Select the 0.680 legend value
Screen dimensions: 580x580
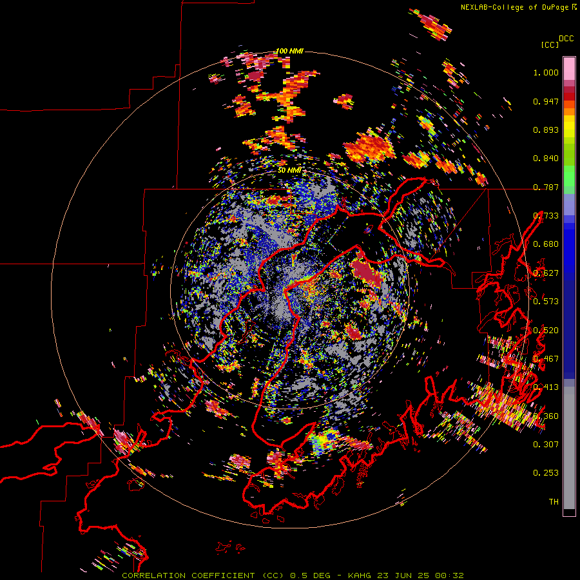click(x=546, y=244)
